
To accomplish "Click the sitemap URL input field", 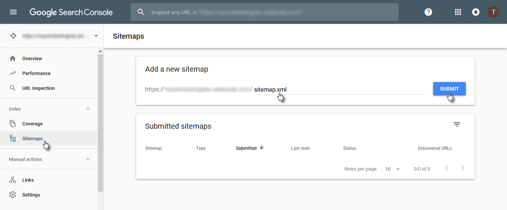I will point(340,90).
